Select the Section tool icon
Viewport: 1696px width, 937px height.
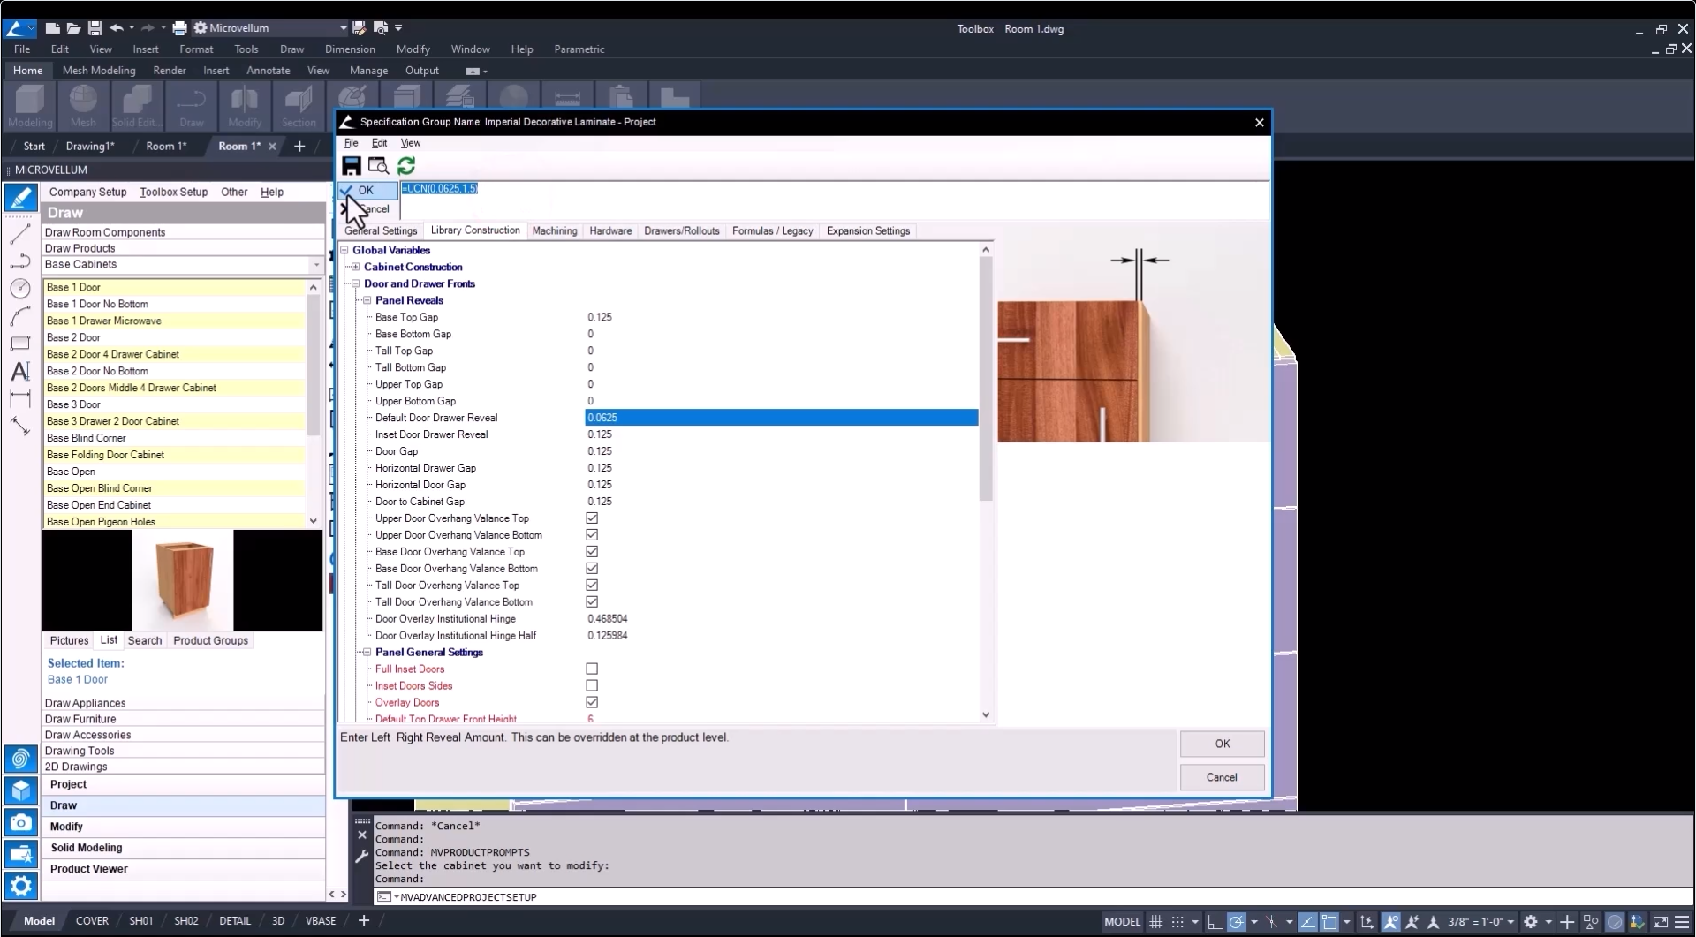(x=299, y=102)
